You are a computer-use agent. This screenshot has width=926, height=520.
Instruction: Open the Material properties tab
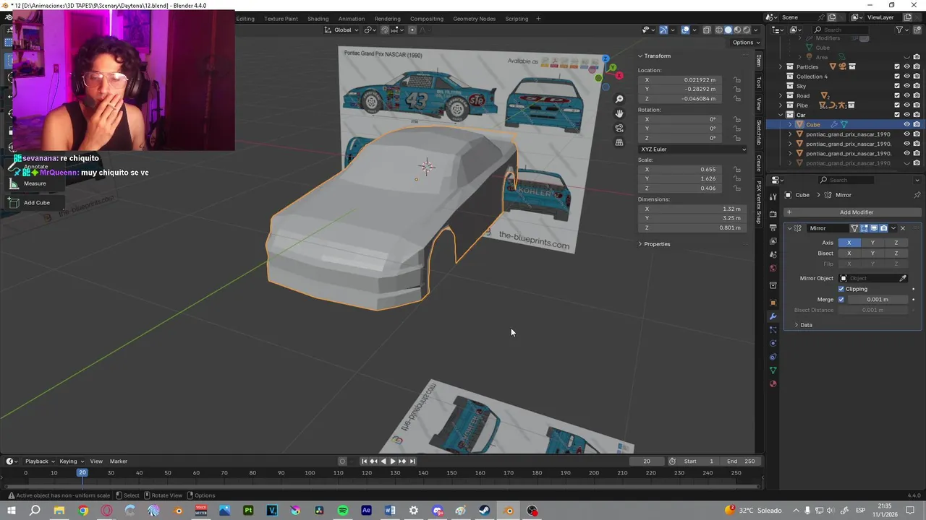[773, 383]
